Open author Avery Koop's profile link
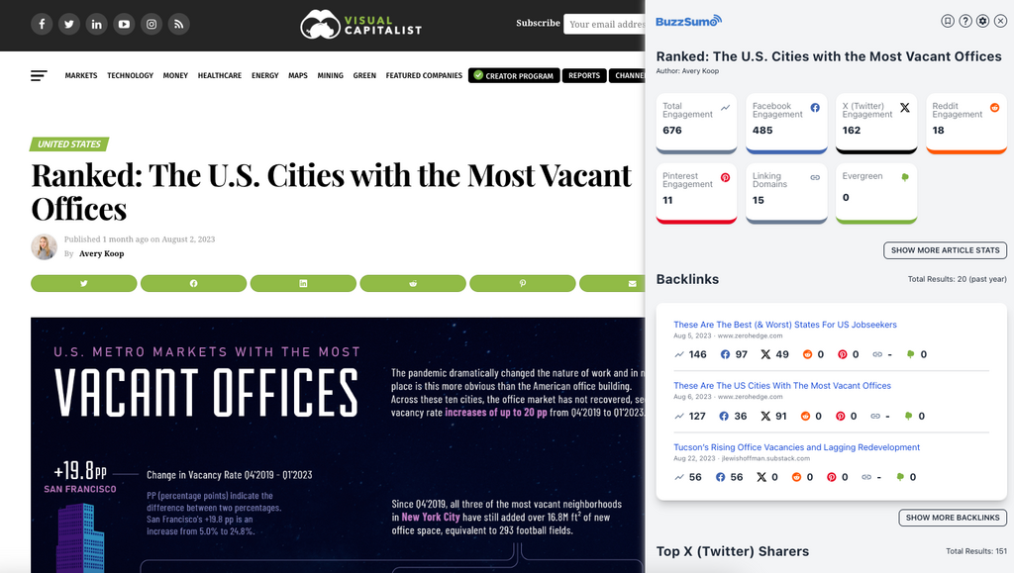This screenshot has width=1014, height=573. coord(102,253)
